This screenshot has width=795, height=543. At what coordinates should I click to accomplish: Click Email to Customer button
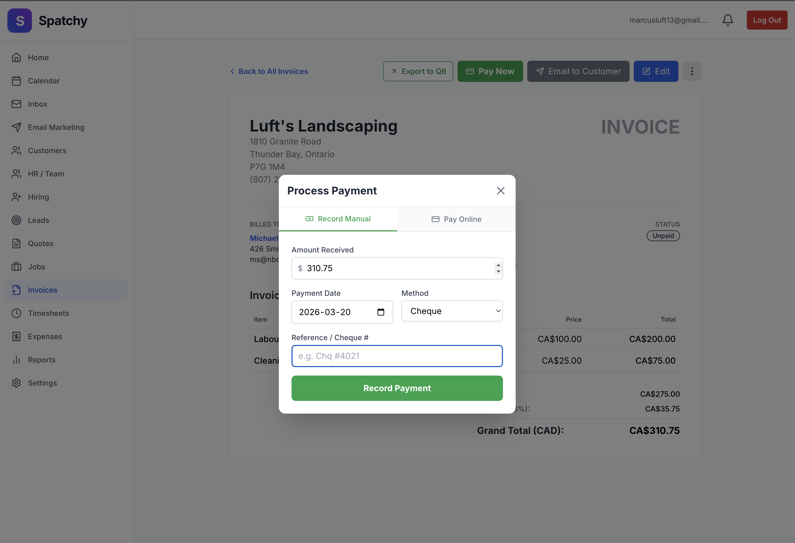pos(578,71)
